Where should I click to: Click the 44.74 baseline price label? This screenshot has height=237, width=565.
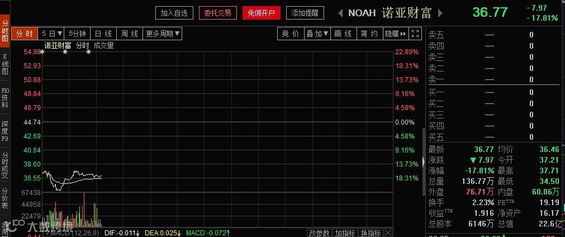32,122
